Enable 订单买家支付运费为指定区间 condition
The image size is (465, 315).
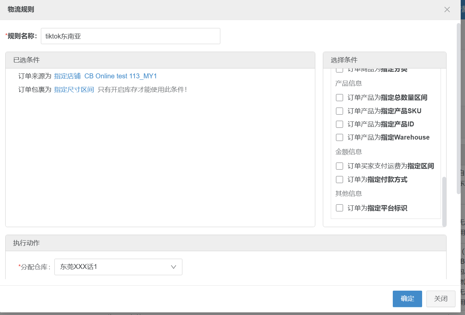[339, 166]
